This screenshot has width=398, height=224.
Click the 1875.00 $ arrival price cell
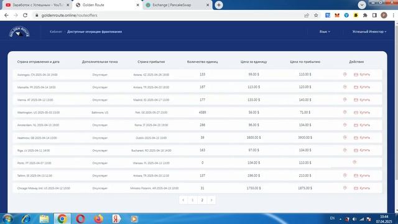305,188
